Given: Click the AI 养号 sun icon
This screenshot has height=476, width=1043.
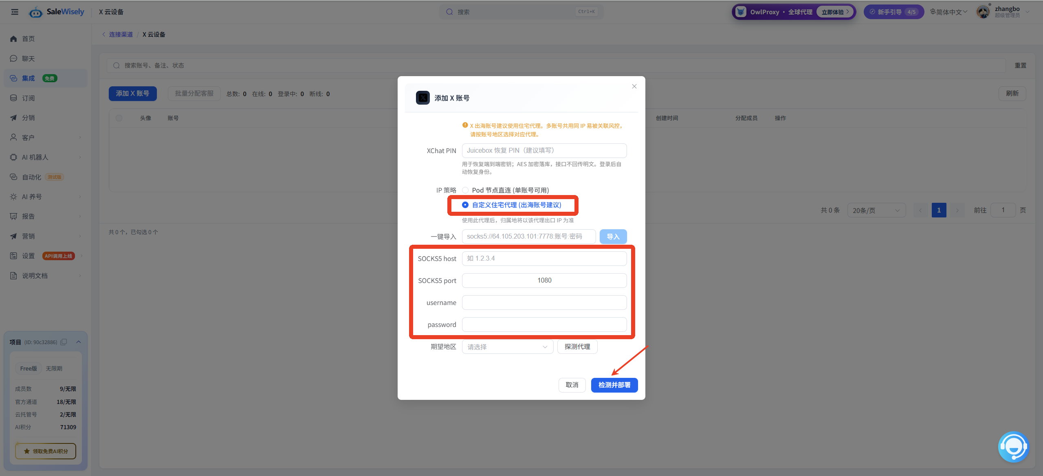Looking at the screenshot, I should (x=13, y=197).
